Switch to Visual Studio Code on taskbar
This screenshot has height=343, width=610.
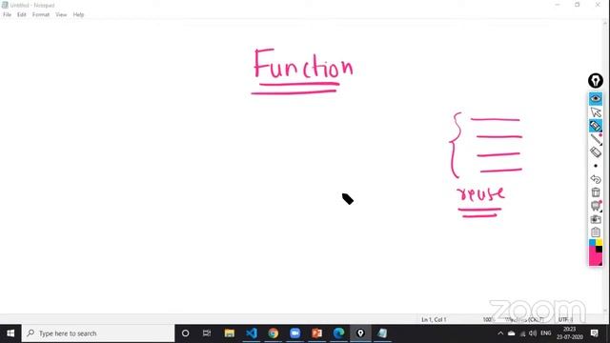tap(252, 333)
